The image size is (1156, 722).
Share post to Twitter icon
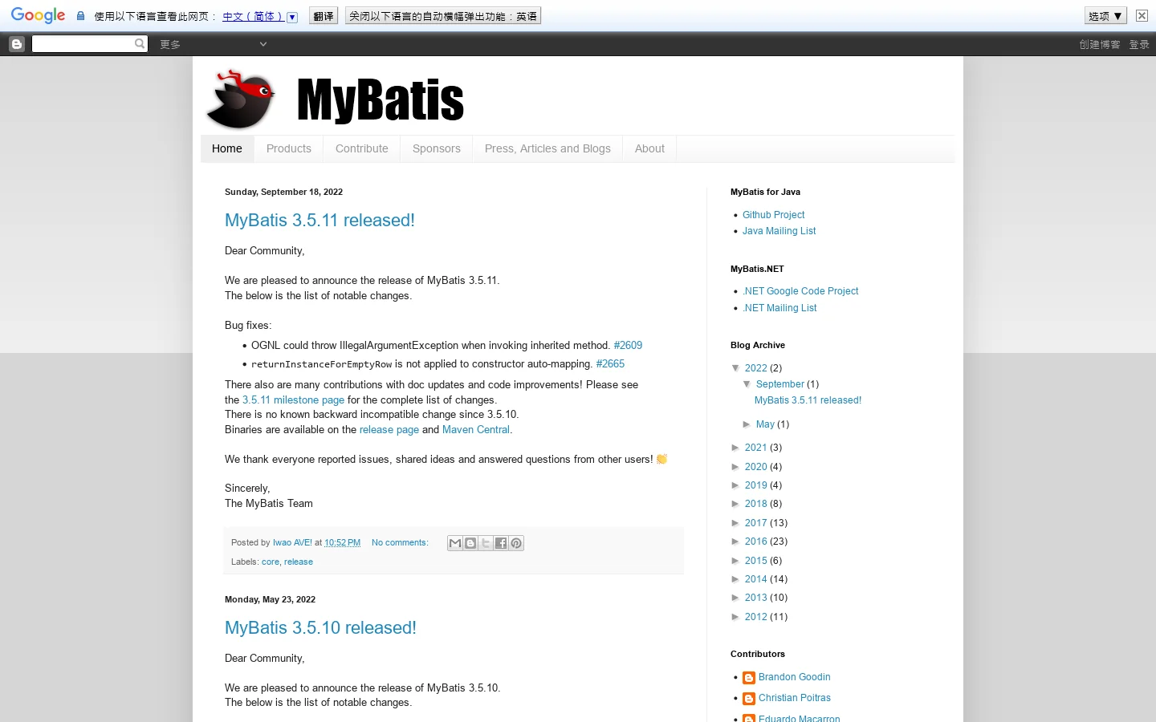tap(486, 543)
